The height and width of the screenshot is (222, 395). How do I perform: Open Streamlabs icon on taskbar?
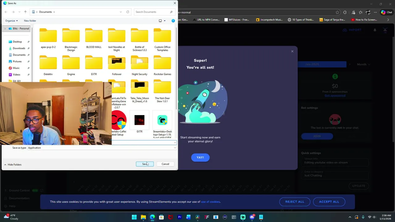click(243, 217)
